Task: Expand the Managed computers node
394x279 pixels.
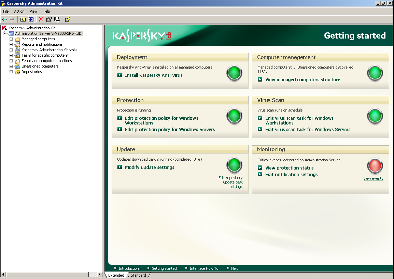Action: pyautogui.click(x=11, y=39)
